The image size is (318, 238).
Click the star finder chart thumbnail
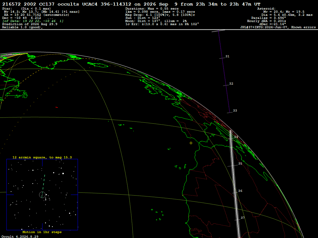tap(42, 195)
